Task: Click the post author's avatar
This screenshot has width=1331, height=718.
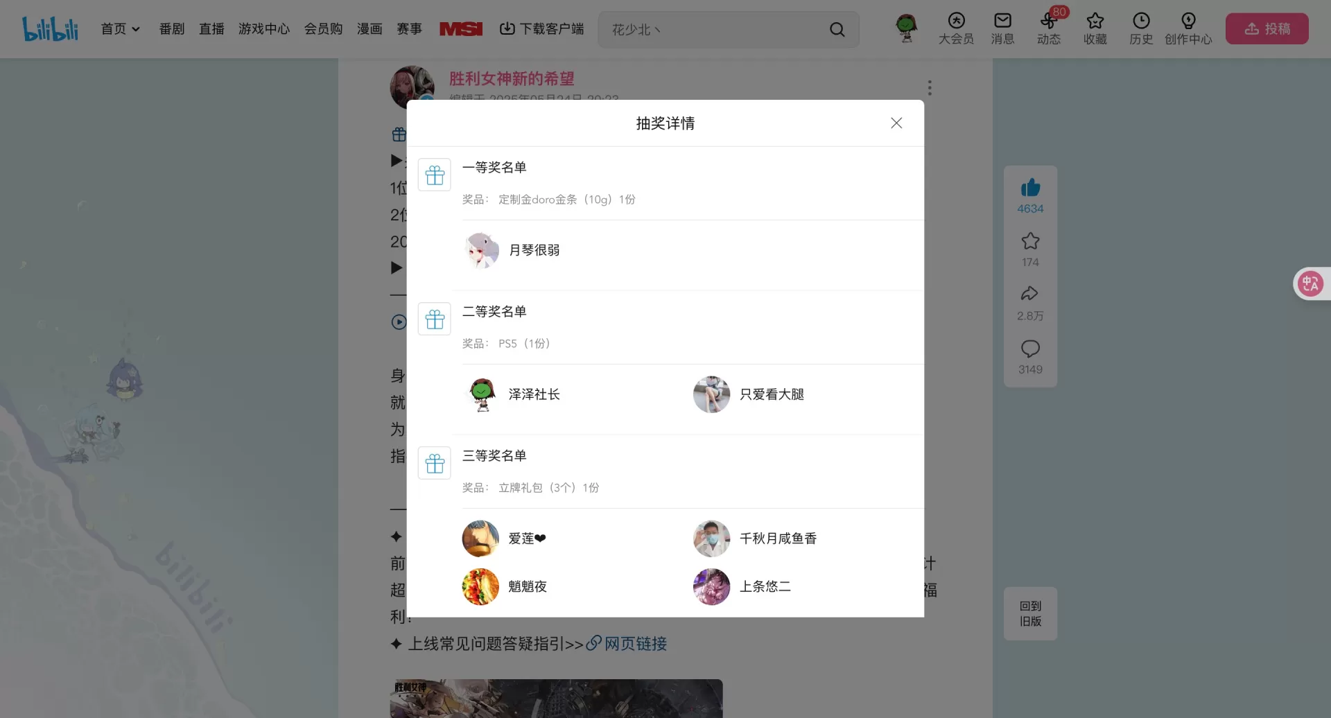Action: pos(412,87)
